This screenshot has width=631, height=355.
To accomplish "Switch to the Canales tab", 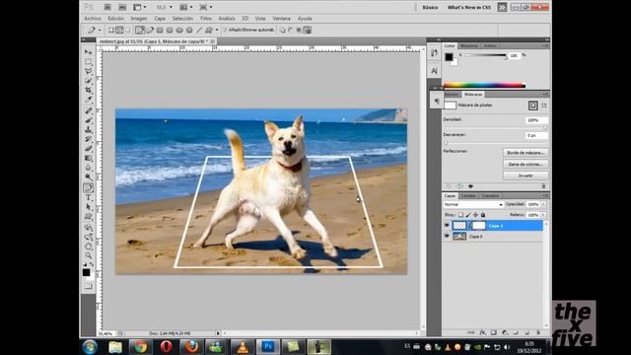I will 468,195.
